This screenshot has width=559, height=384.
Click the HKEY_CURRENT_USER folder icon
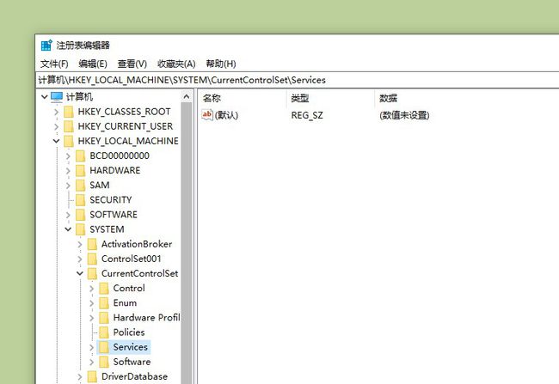coord(69,126)
